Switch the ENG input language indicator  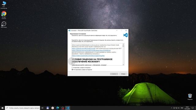[182, 108]
